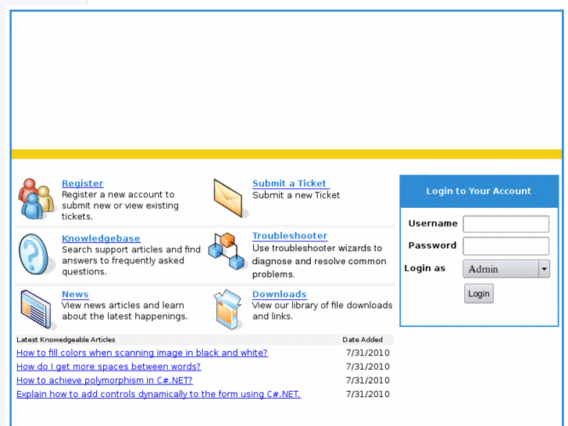Open article about scanning image in black and white
Viewport: 568px width, 426px height.
point(142,353)
